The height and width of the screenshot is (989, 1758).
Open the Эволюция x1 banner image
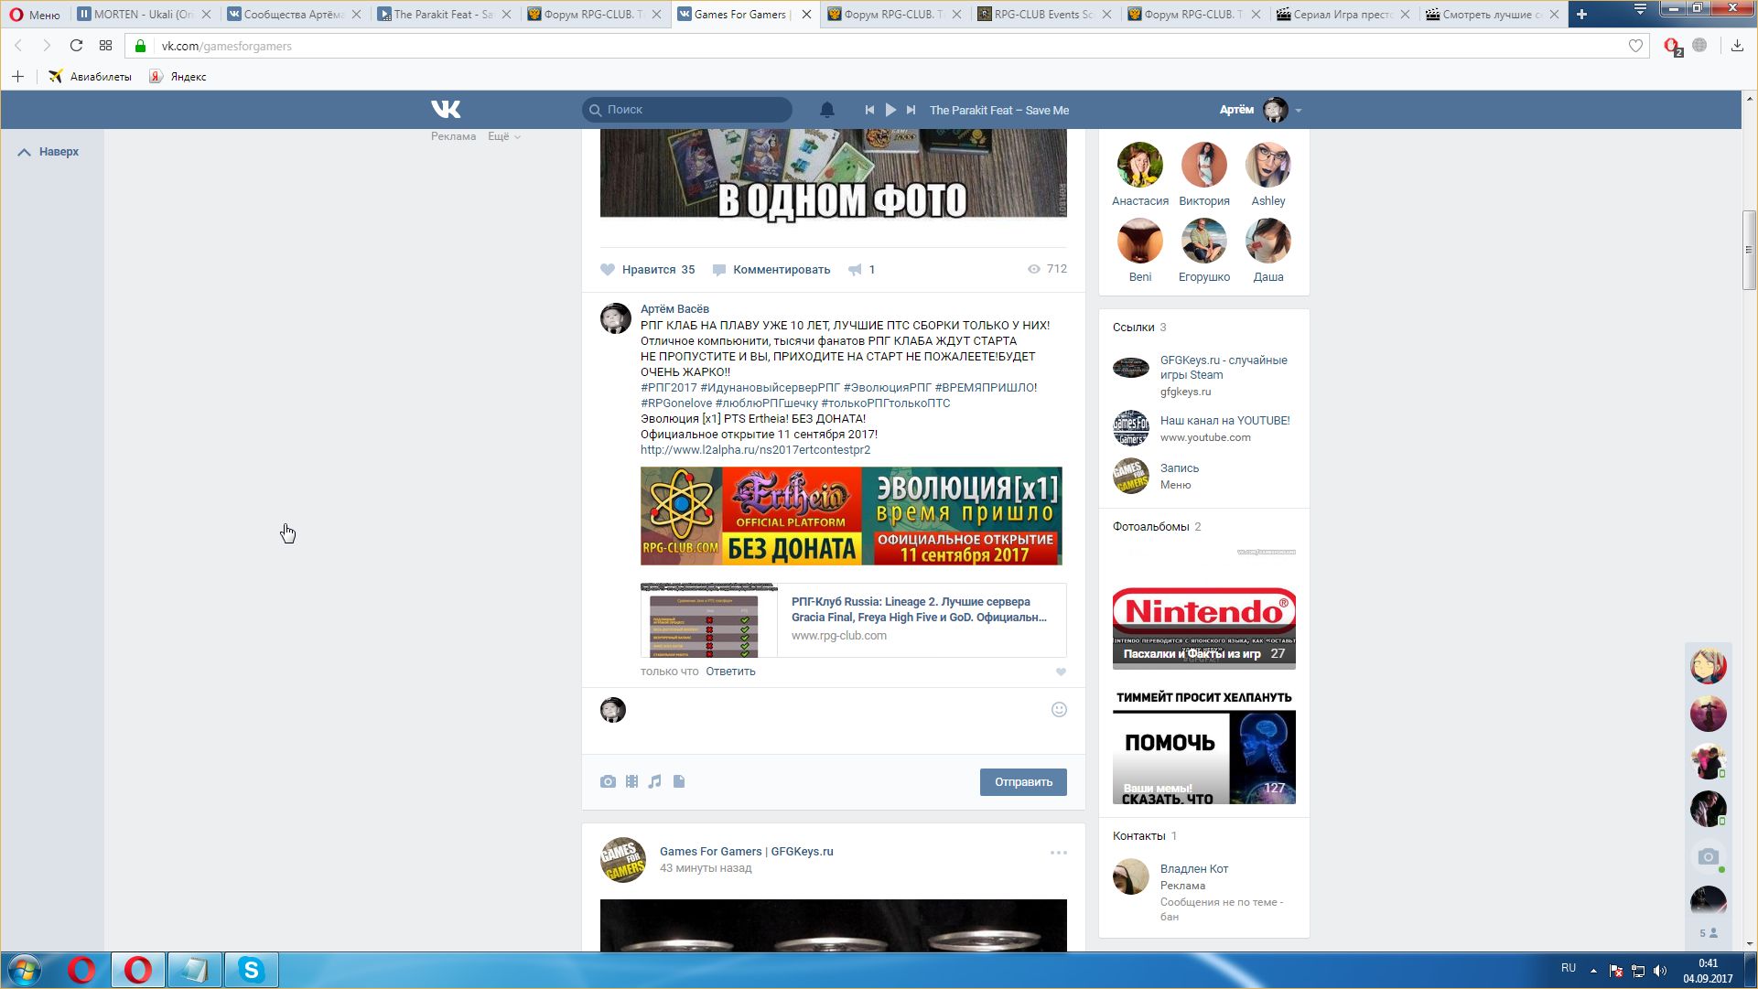coord(851,516)
